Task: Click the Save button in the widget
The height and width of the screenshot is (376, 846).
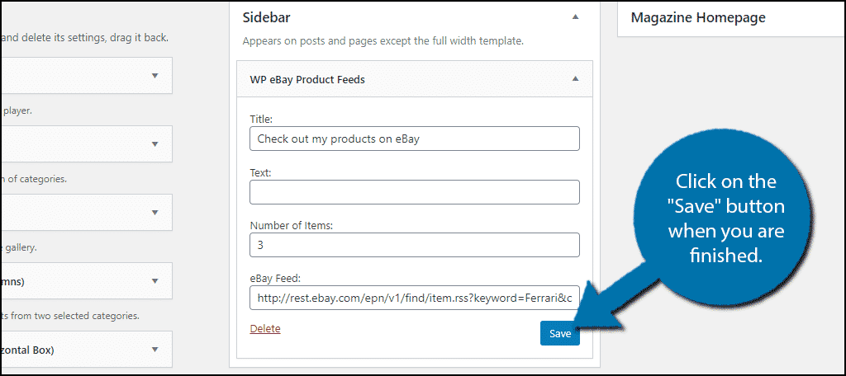Action: [x=559, y=333]
